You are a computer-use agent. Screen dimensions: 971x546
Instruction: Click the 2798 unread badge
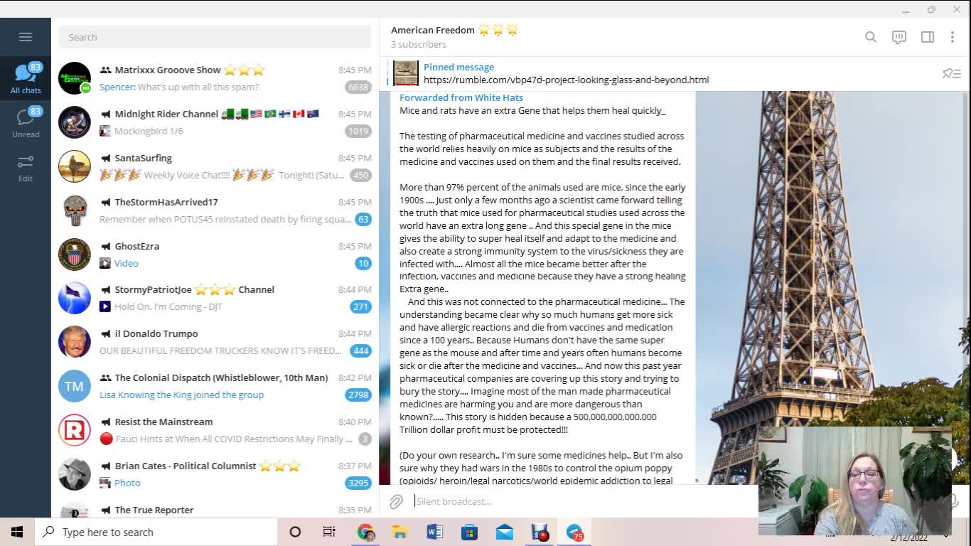coord(358,395)
